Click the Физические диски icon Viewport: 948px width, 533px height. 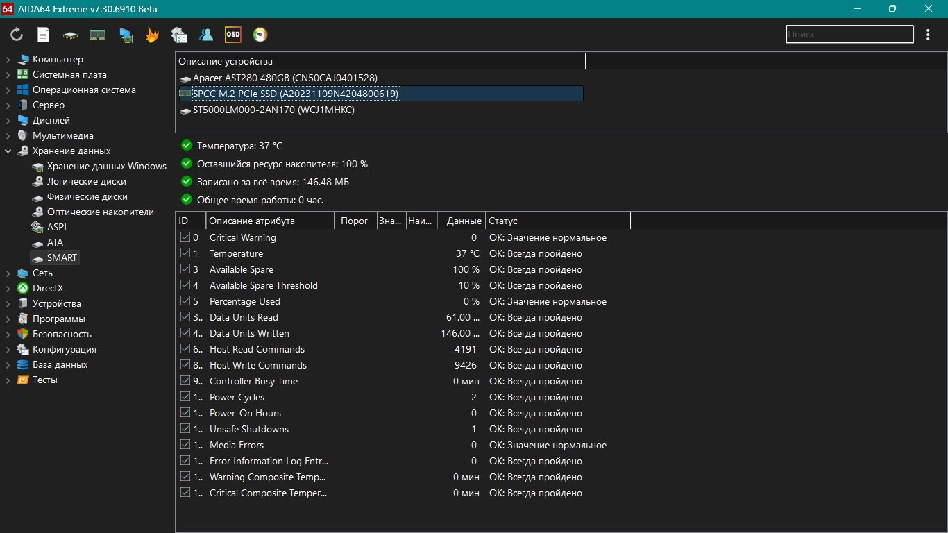pos(38,197)
